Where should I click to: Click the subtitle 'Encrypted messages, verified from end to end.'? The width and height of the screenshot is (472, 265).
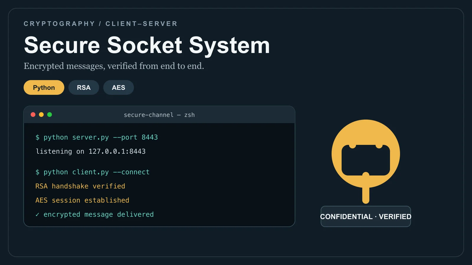pos(114,66)
